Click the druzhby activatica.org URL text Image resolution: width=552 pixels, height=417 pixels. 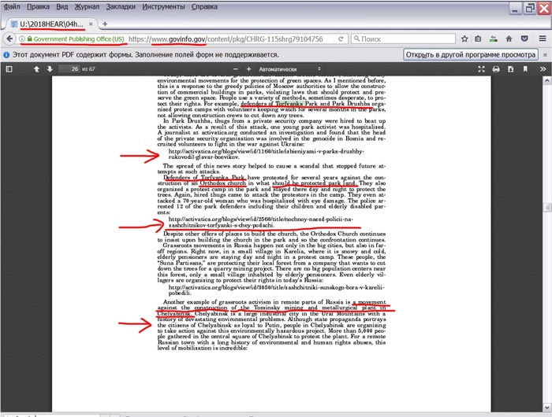coord(267,154)
